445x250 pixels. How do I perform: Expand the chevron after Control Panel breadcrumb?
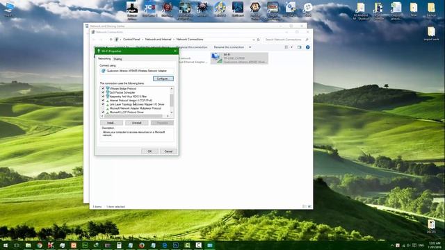coord(143,40)
